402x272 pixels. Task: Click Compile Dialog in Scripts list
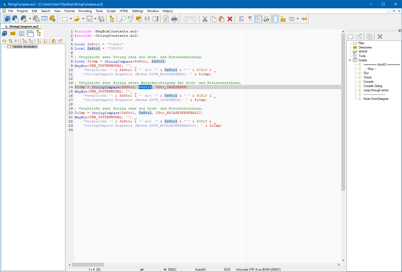pos(373,86)
